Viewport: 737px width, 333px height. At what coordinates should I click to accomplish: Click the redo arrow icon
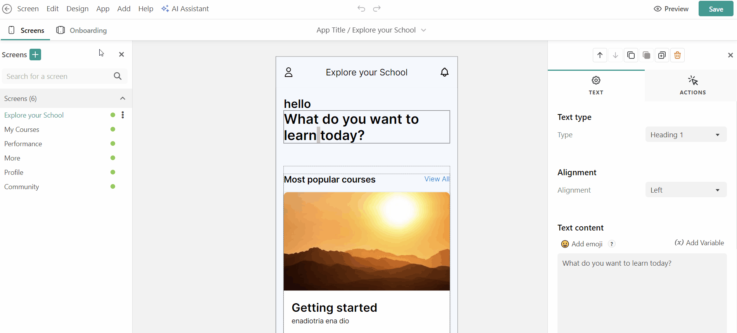click(377, 9)
